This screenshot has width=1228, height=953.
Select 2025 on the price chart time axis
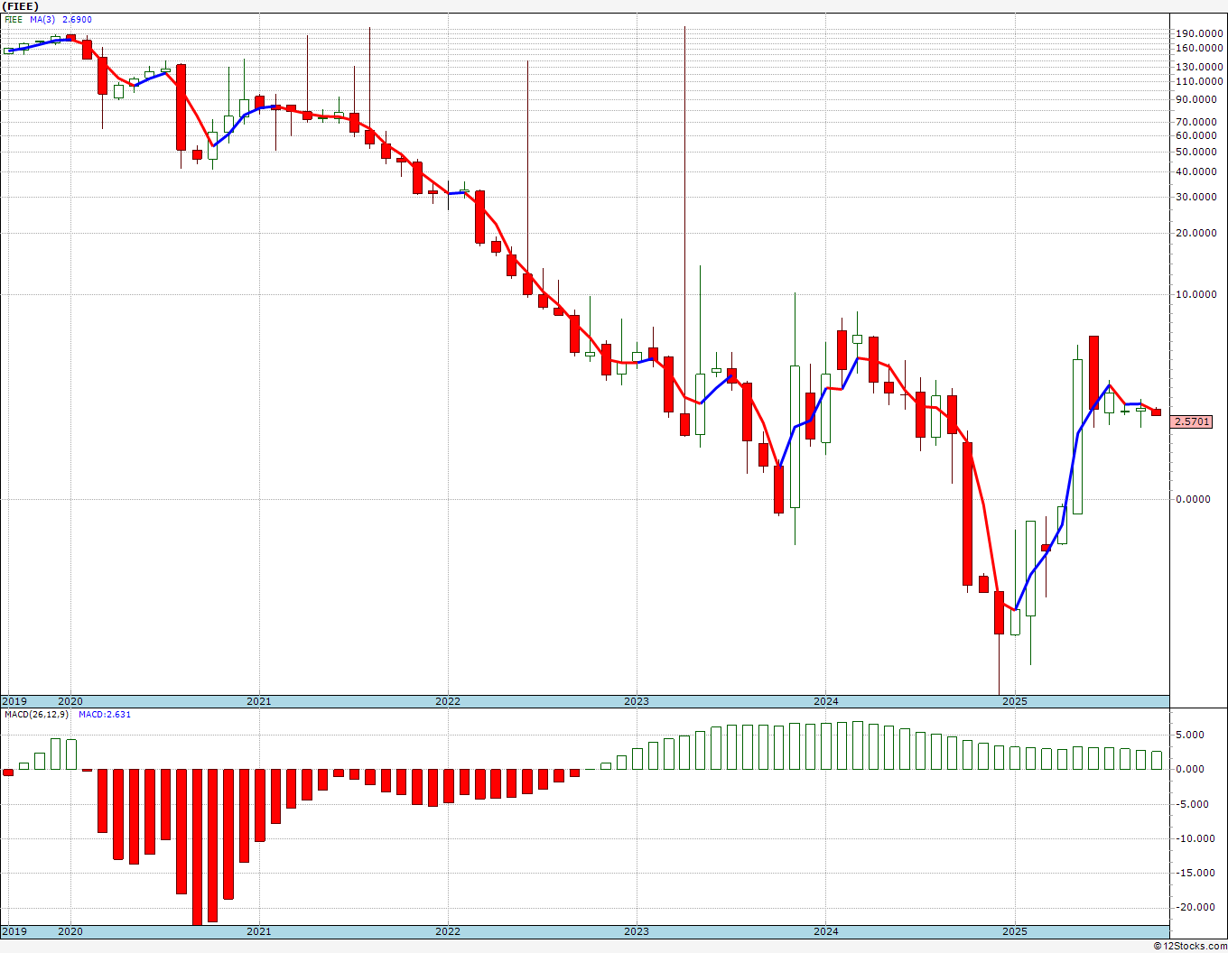click(x=1015, y=701)
